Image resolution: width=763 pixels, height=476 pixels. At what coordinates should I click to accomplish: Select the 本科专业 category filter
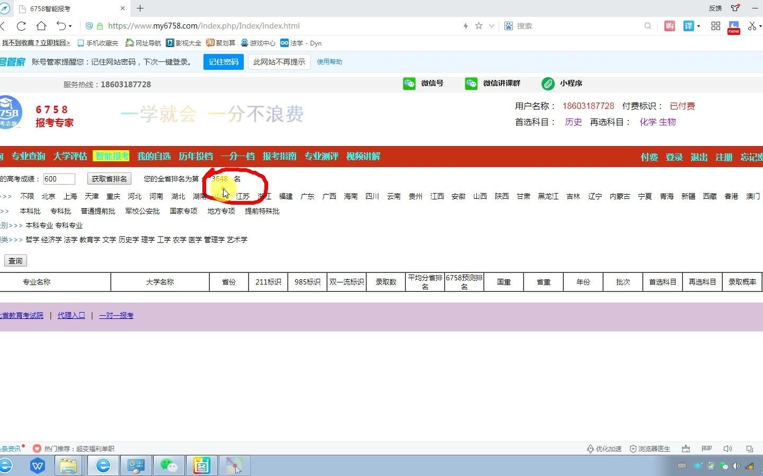click(x=39, y=225)
